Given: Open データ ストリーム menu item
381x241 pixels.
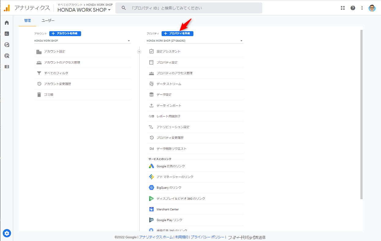Looking at the screenshot, I should point(195,84).
